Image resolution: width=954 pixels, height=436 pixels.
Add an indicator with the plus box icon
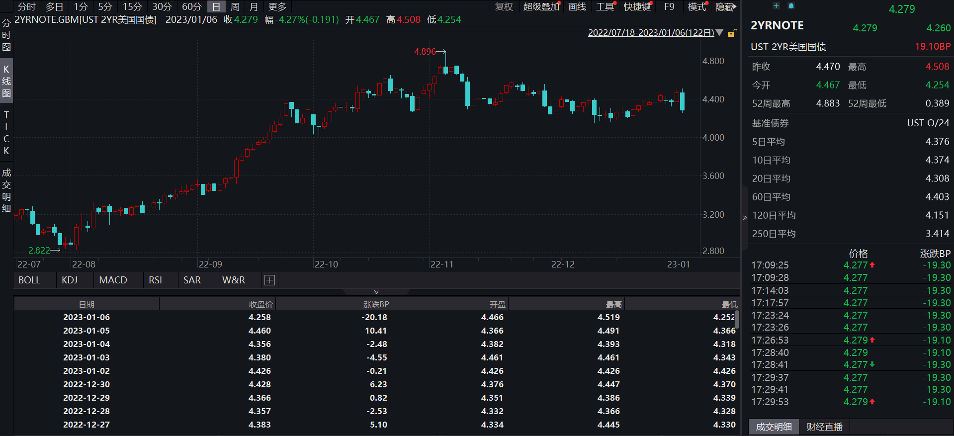269,280
